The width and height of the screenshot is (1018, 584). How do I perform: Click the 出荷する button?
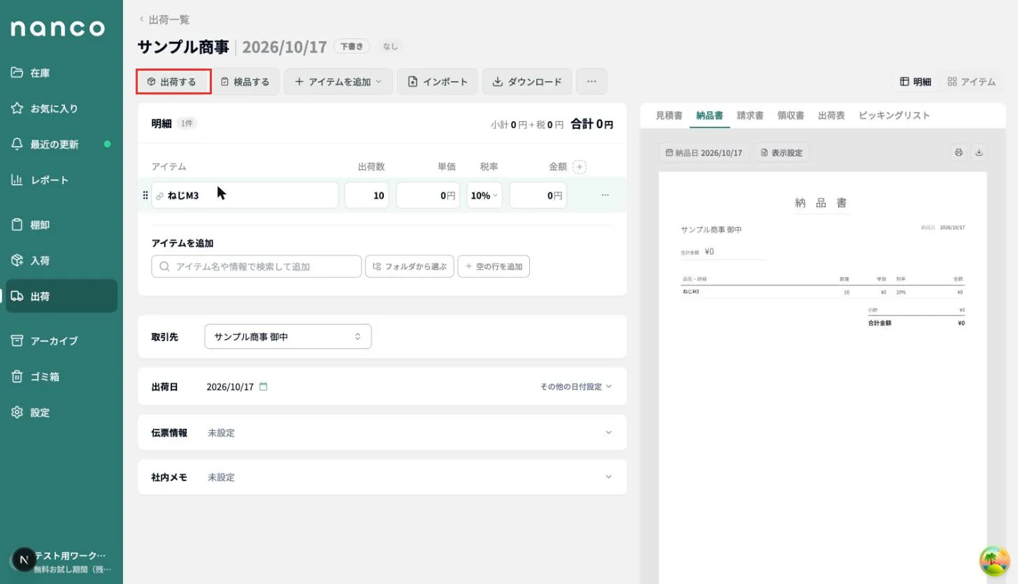[x=173, y=82]
